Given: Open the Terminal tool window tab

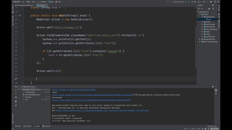Looking at the screenshot, I should (46, 126).
